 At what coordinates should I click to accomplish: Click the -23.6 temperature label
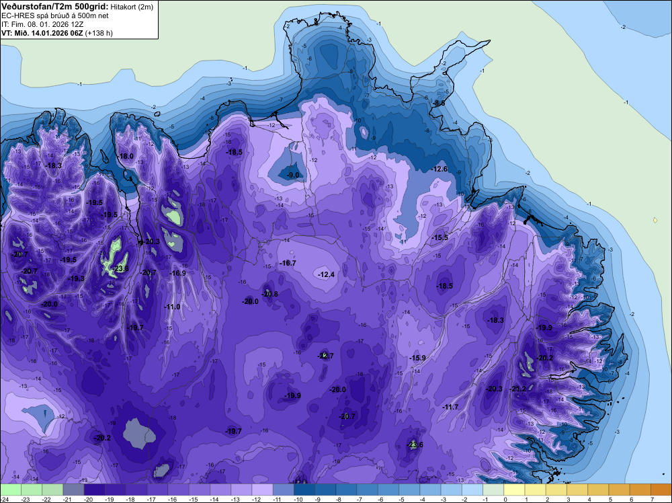coord(415,444)
